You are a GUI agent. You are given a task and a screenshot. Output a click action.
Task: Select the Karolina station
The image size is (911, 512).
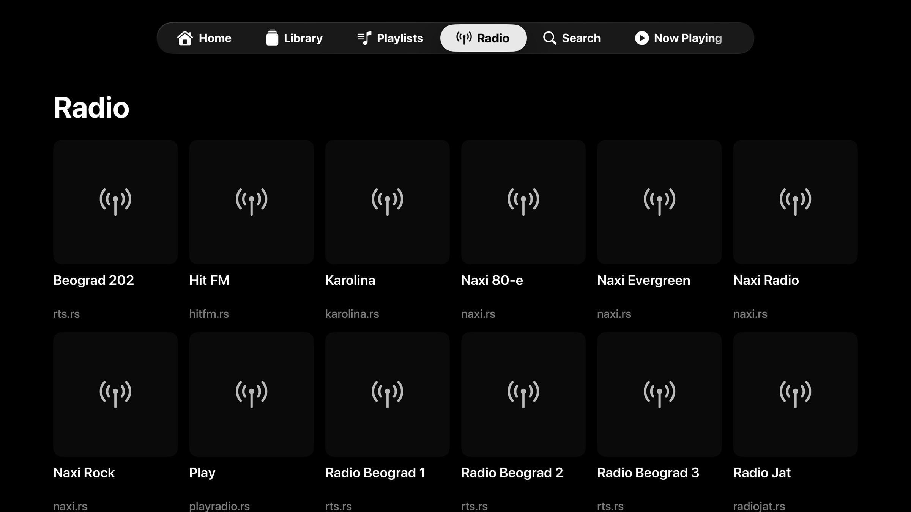pos(387,202)
